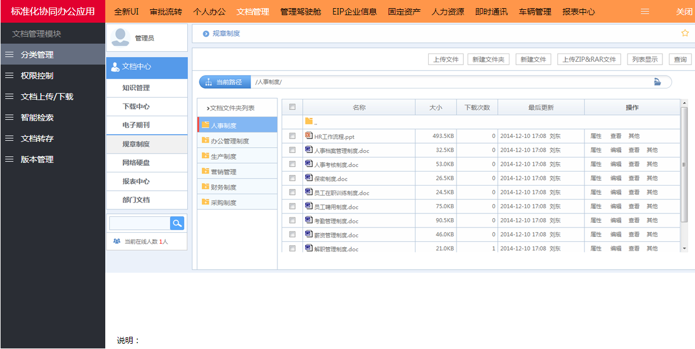The height and width of the screenshot is (349, 695).
Task: Click the file list vertical scrollbar thumb
Action: [684, 164]
